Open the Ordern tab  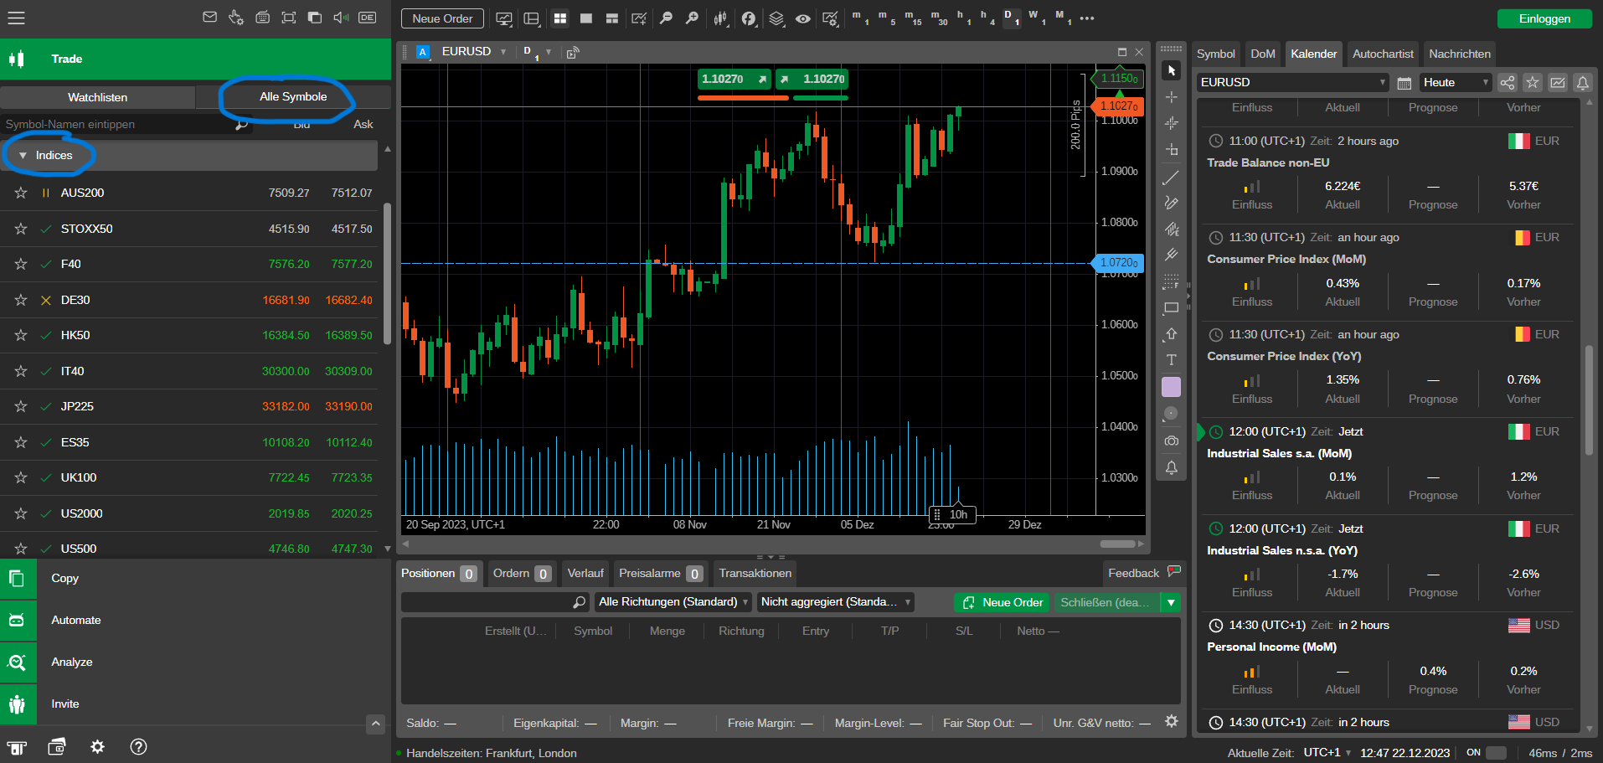(520, 574)
